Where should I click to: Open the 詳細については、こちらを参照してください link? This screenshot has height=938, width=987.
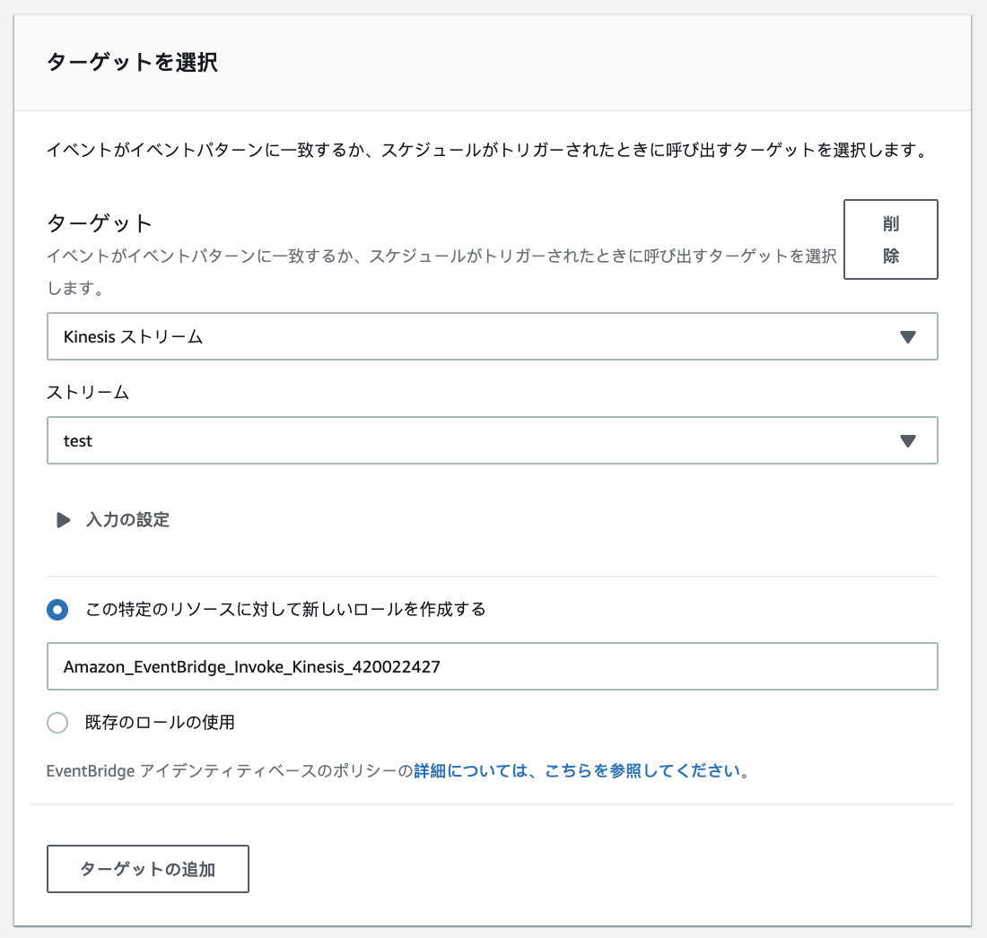(579, 770)
